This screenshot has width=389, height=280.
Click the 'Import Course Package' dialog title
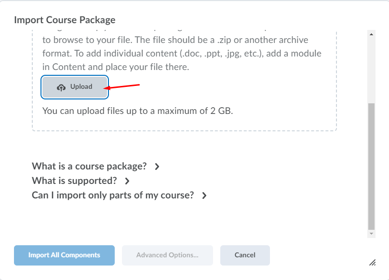pos(65,20)
